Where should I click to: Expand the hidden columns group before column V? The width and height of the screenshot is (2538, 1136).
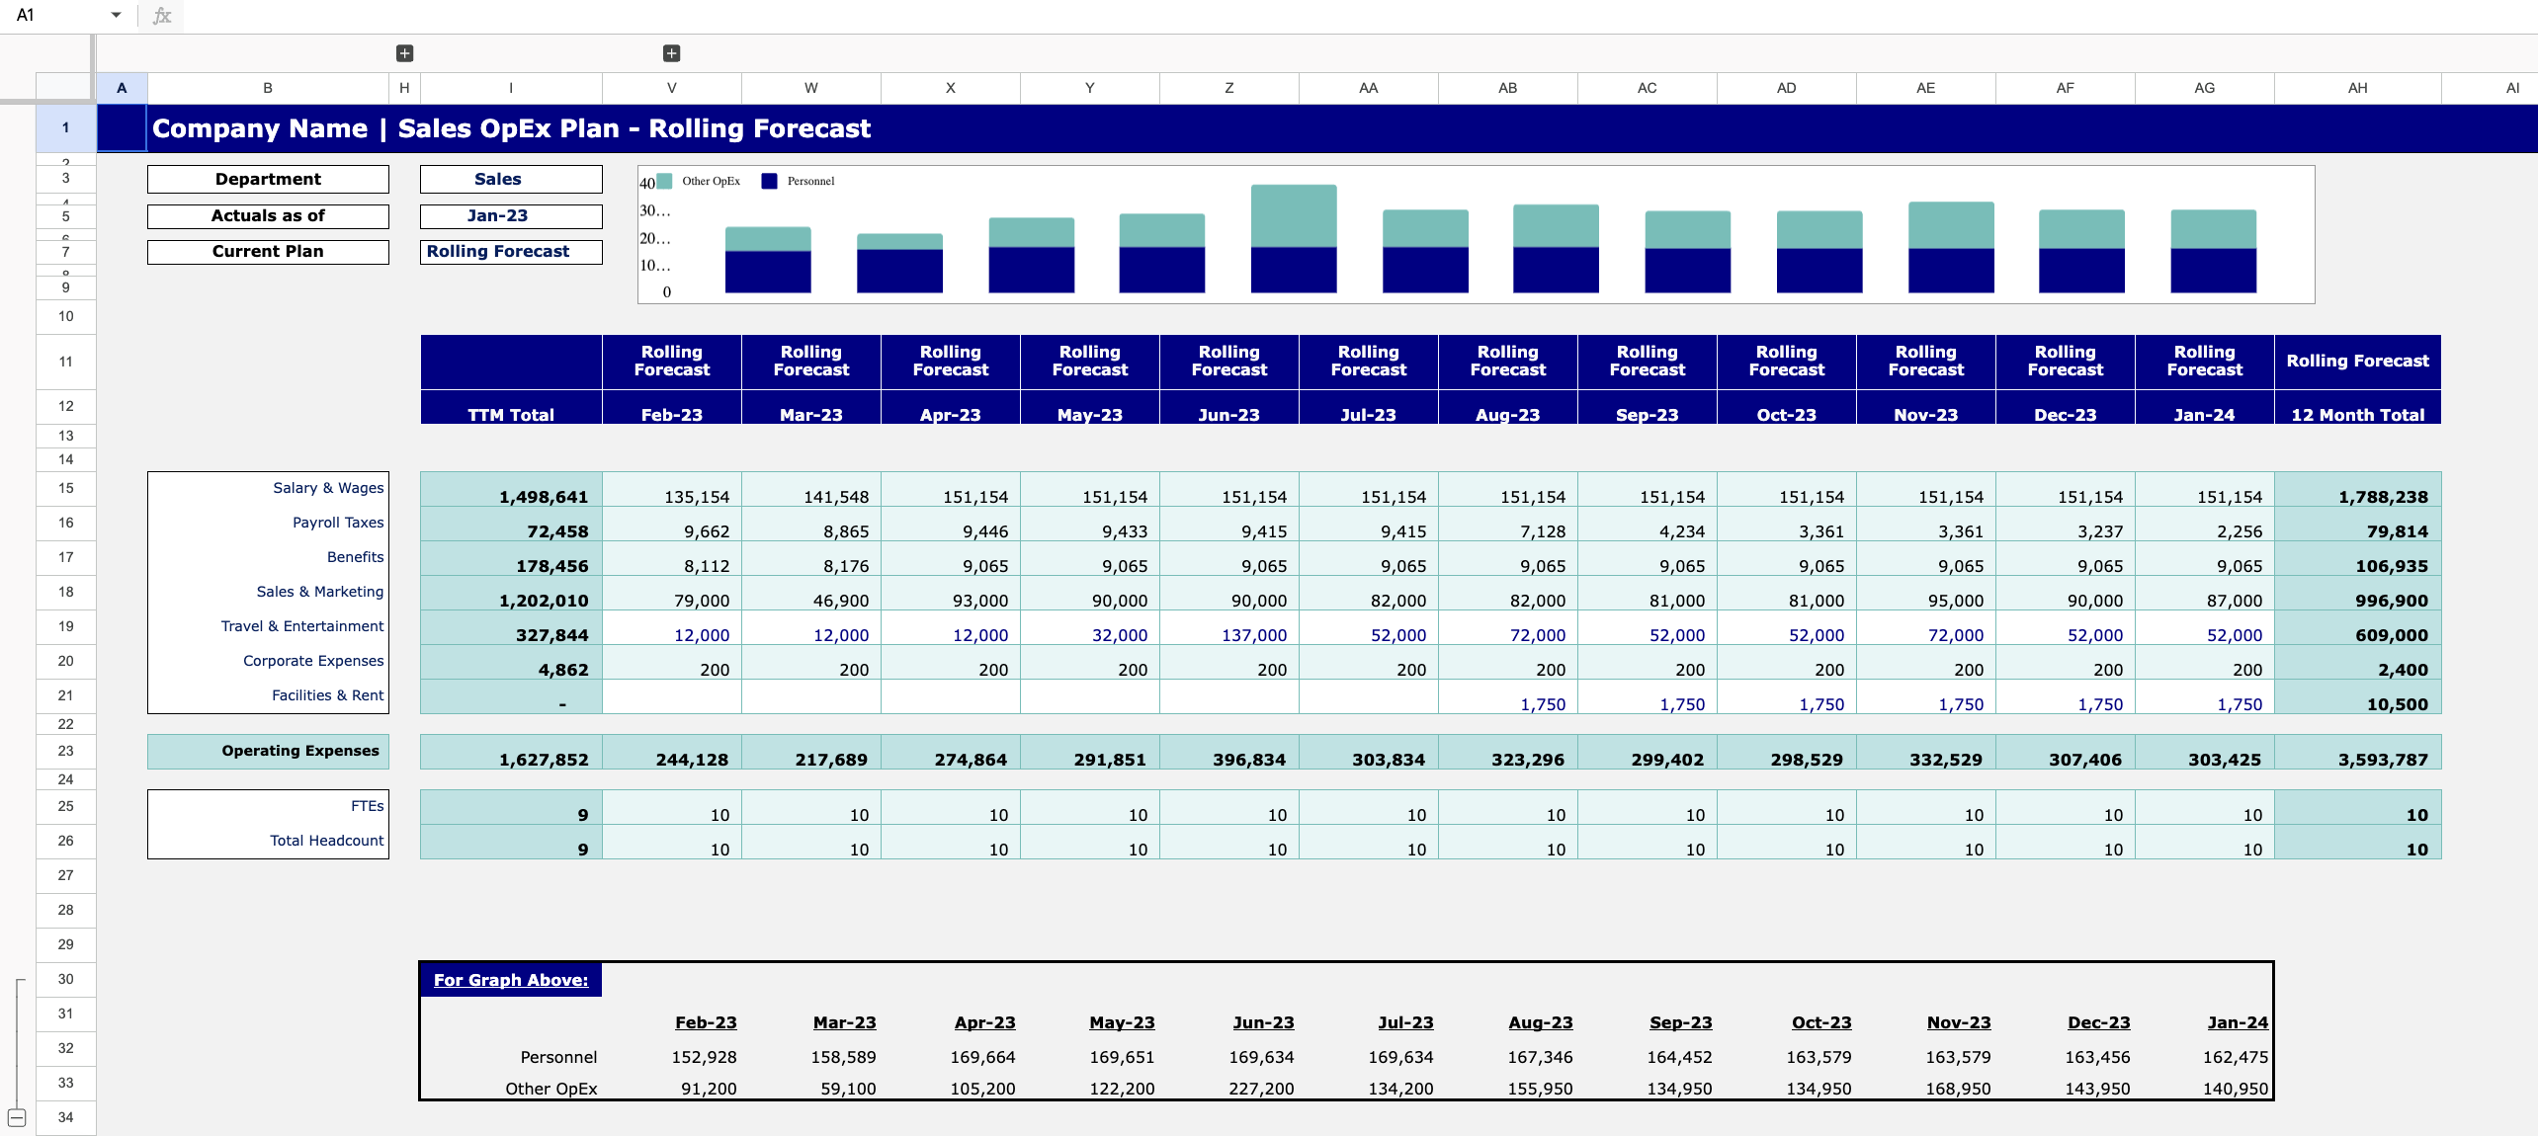(x=671, y=52)
